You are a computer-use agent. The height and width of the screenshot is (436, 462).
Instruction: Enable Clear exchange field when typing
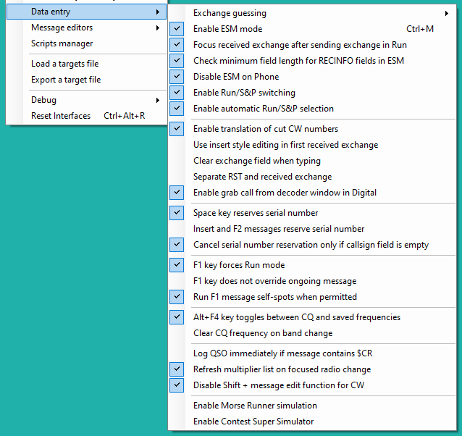click(312, 161)
